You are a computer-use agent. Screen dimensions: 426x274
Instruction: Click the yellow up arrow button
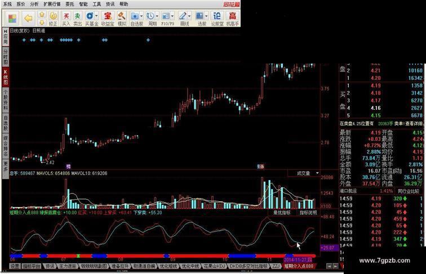(x=42, y=15)
